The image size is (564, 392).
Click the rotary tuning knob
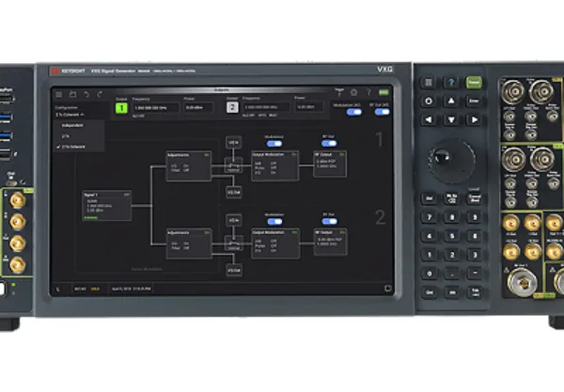click(x=452, y=161)
